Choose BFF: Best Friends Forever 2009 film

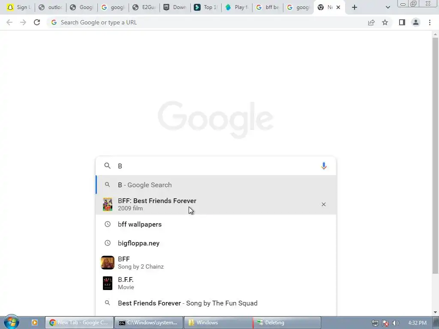click(216, 204)
